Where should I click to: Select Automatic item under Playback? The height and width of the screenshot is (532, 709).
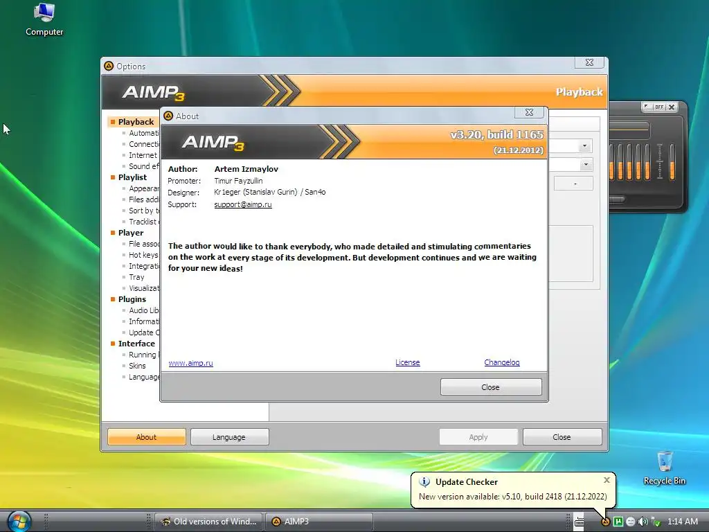click(x=144, y=133)
